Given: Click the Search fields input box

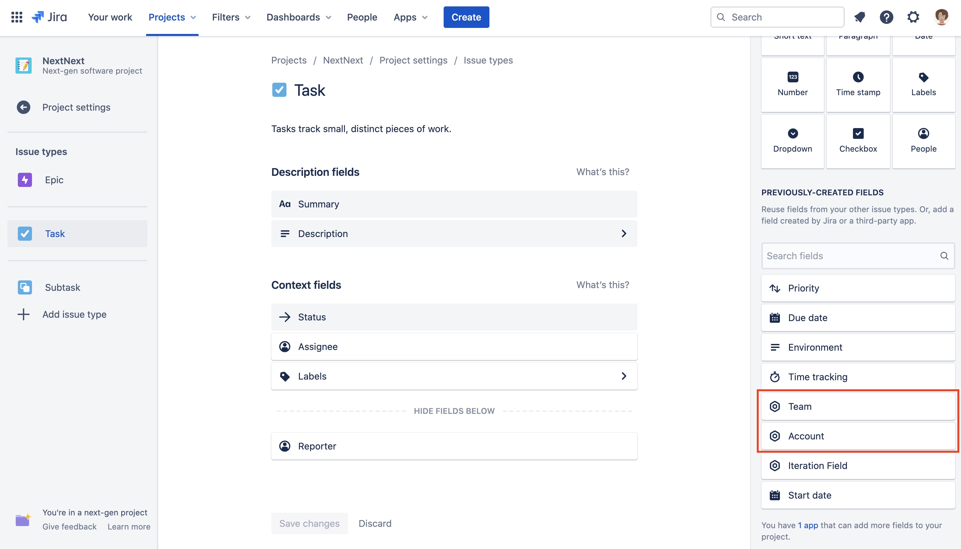Looking at the screenshot, I should tap(849, 256).
